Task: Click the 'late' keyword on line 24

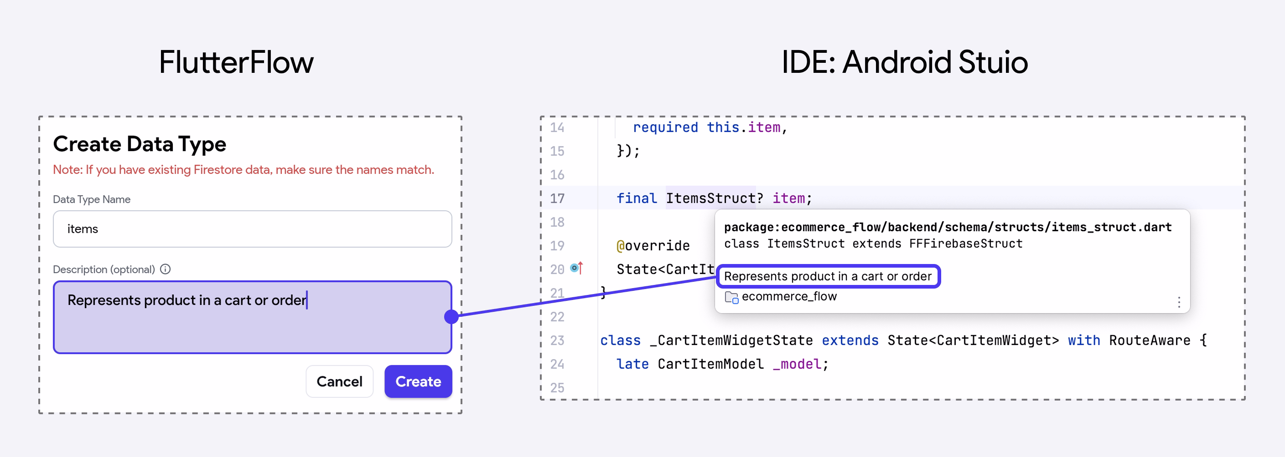Action: 632,364
